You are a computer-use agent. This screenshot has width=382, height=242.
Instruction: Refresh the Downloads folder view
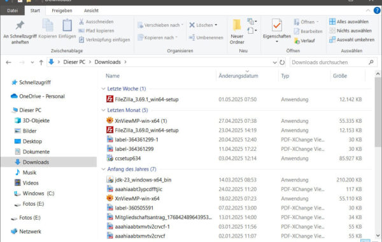point(282,62)
